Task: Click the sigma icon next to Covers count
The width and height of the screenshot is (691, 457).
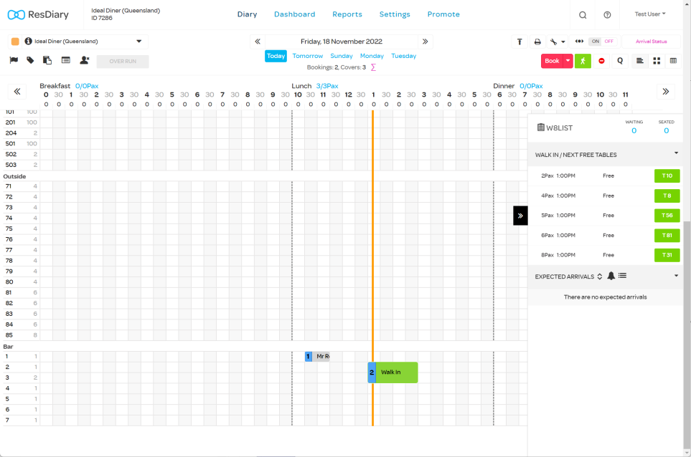Action: pos(372,67)
